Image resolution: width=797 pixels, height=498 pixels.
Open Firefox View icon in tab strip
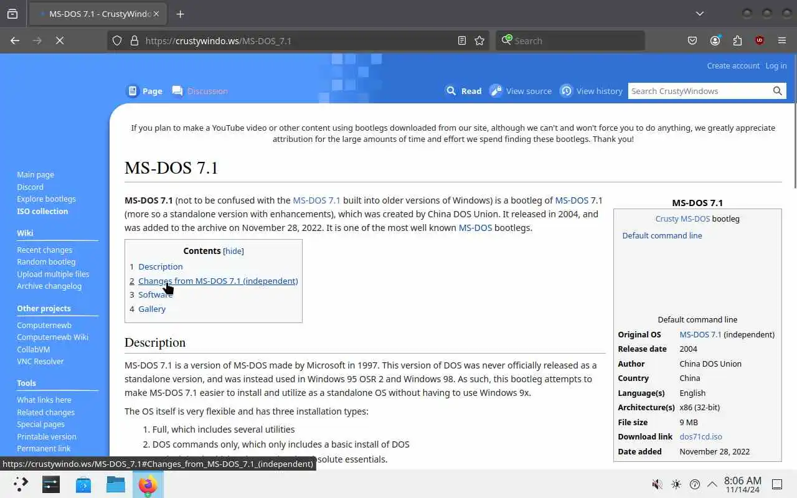point(12,14)
